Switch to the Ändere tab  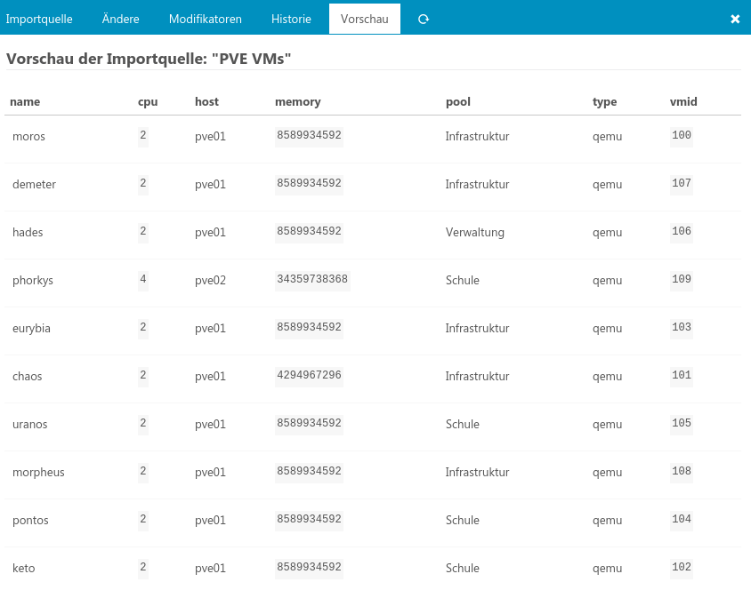pyautogui.click(x=121, y=20)
